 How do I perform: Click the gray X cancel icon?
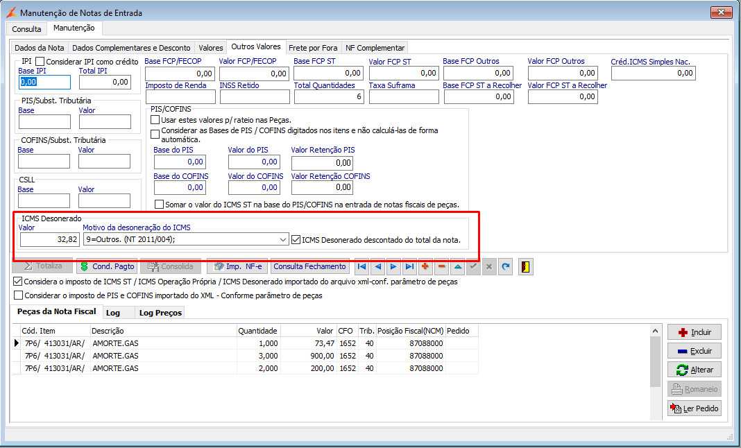click(489, 266)
